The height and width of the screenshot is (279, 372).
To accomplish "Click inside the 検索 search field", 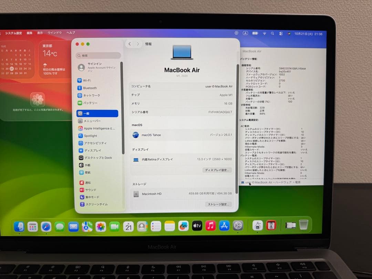I will click(97, 55).
